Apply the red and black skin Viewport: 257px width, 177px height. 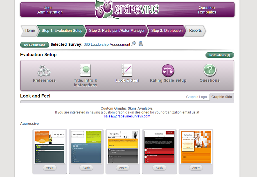pyautogui.click(x=159, y=168)
